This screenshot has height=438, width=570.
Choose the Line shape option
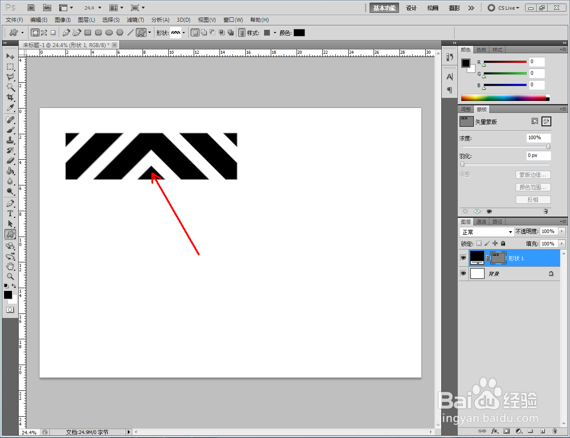tap(130, 32)
